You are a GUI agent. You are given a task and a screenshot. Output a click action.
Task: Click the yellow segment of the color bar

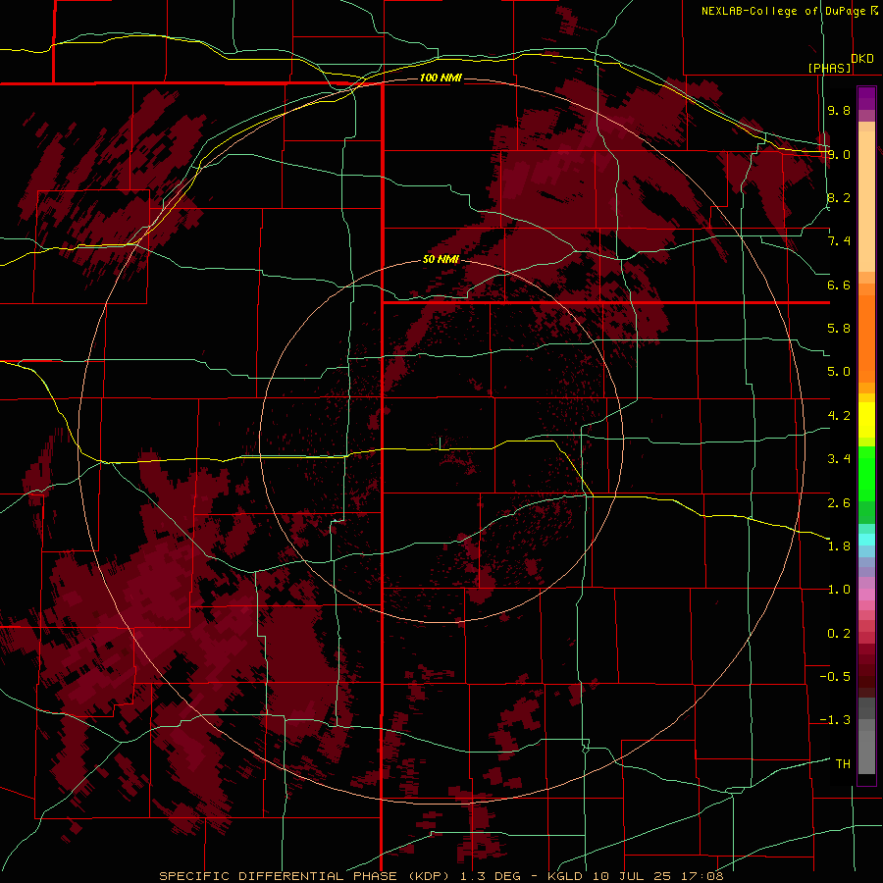(x=866, y=420)
